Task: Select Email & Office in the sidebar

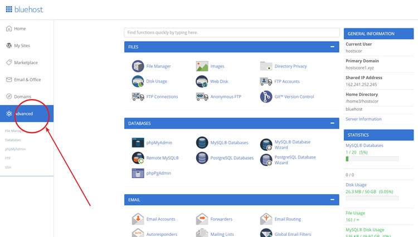Action: 27,80
